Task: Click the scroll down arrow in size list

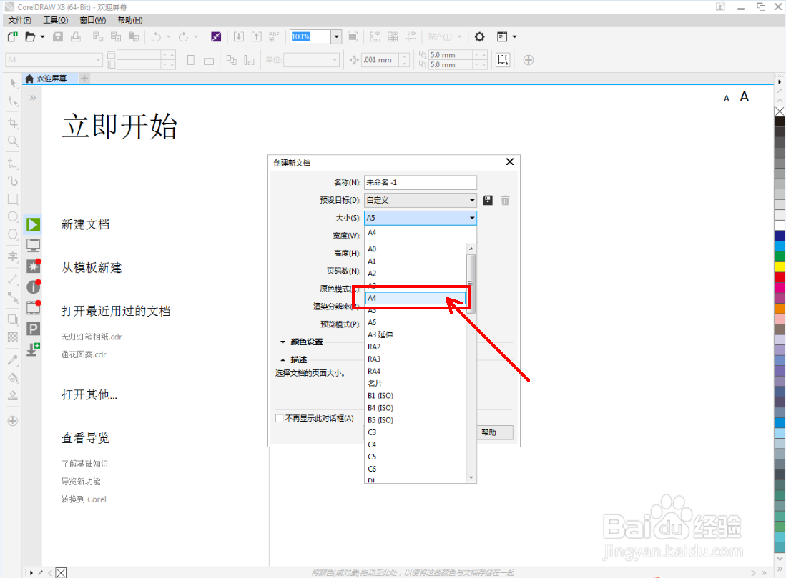Action: coord(471,478)
